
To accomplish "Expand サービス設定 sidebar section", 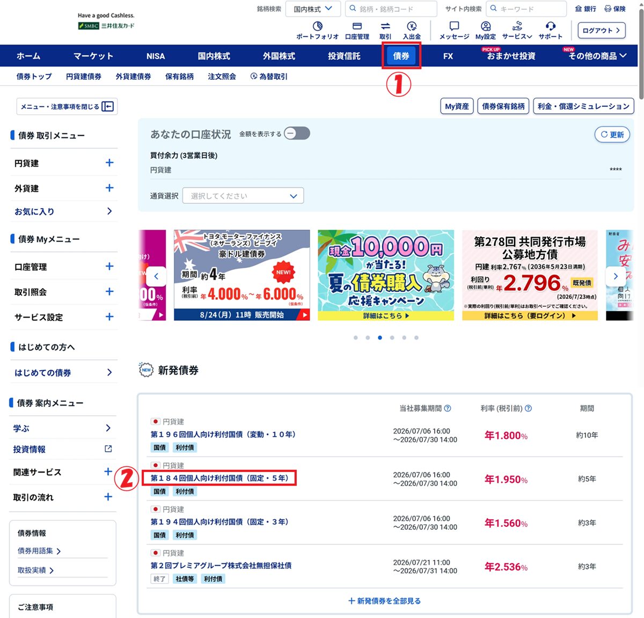I will pyautogui.click(x=109, y=317).
